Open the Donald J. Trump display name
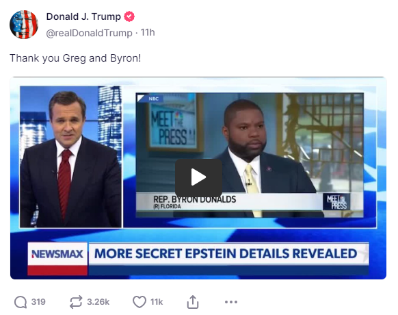 [83, 17]
